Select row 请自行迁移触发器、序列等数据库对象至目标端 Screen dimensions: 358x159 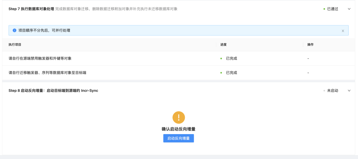point(179,73)
